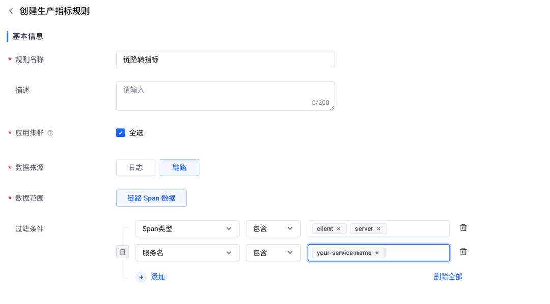Click the plus icon to add filter
This screenshot has width=550, height=304.
tap(141, 277)
